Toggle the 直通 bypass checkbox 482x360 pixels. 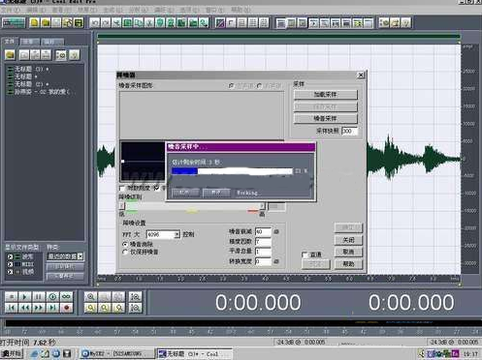click(x=305, y=255)
